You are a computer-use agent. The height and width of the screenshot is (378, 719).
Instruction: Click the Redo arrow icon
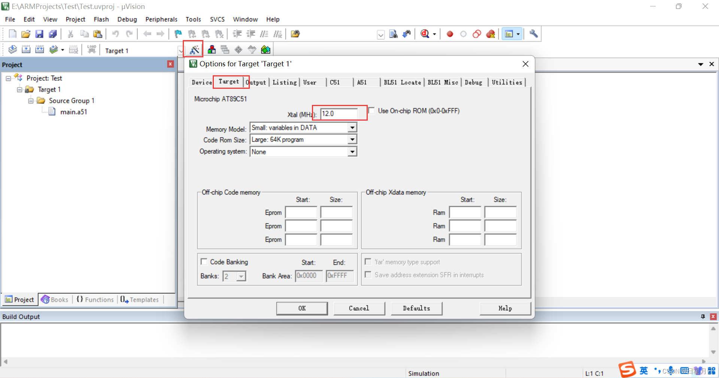[129, 34]
